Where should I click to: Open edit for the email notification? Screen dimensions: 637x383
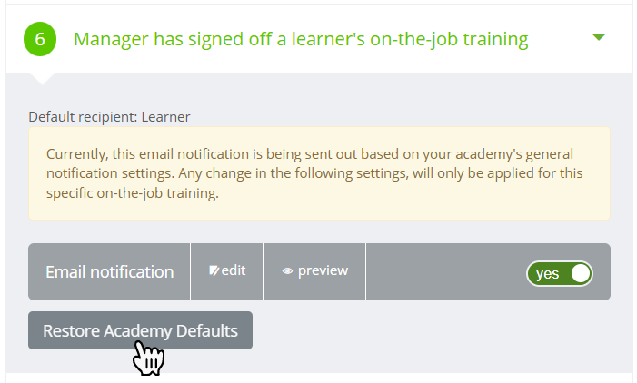click(226, 272)
